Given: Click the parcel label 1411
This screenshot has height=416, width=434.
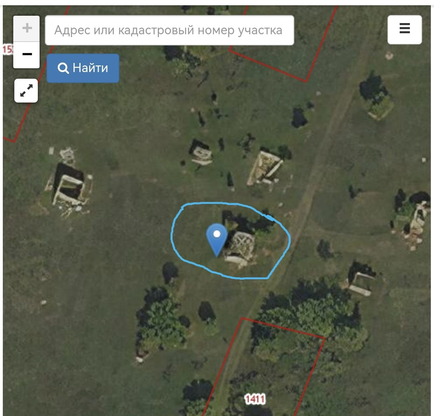Looking at the screenshot, I should tap(255, 399).
